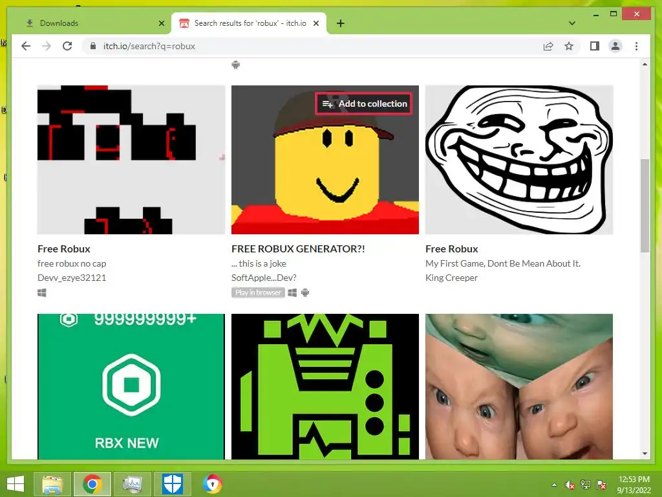Add FREE ROBUX GENERATOR to a collection

(364, 104)
